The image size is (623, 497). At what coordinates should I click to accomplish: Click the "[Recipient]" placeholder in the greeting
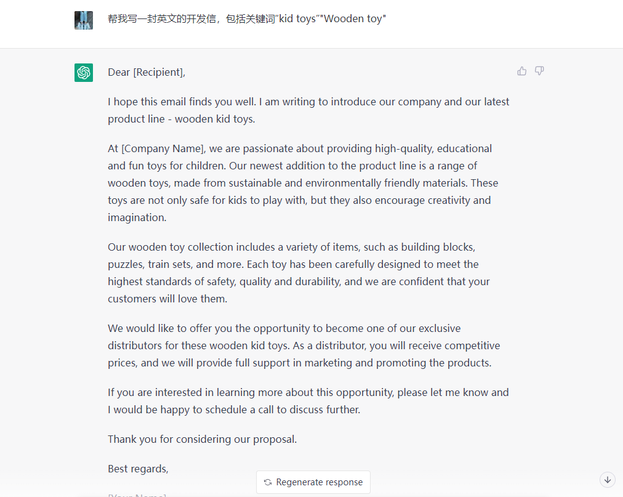click(159, 72)
